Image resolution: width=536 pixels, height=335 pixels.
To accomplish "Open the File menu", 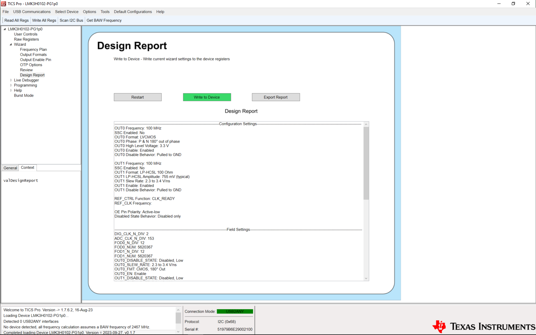I will pyautogui.click(x=6, y=12).
